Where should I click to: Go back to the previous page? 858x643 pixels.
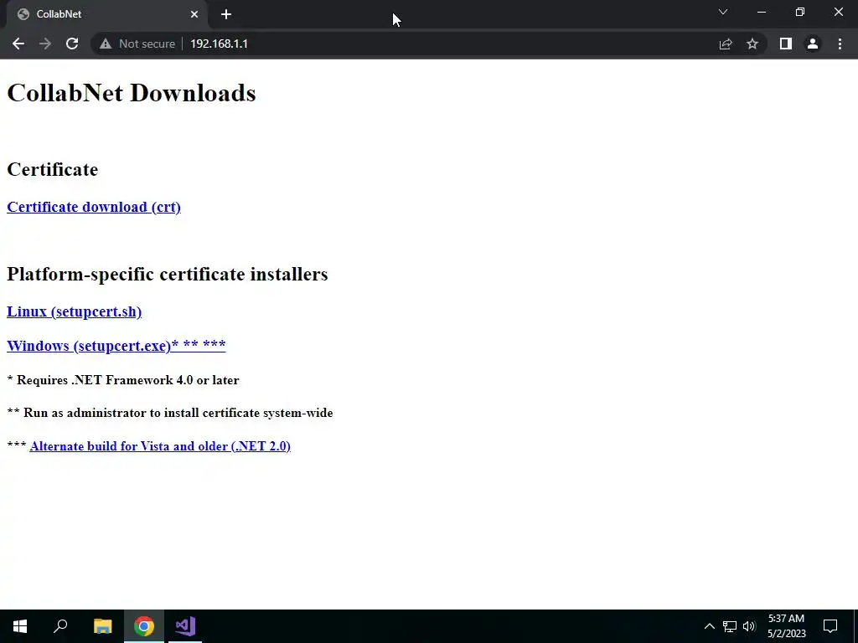18,44
